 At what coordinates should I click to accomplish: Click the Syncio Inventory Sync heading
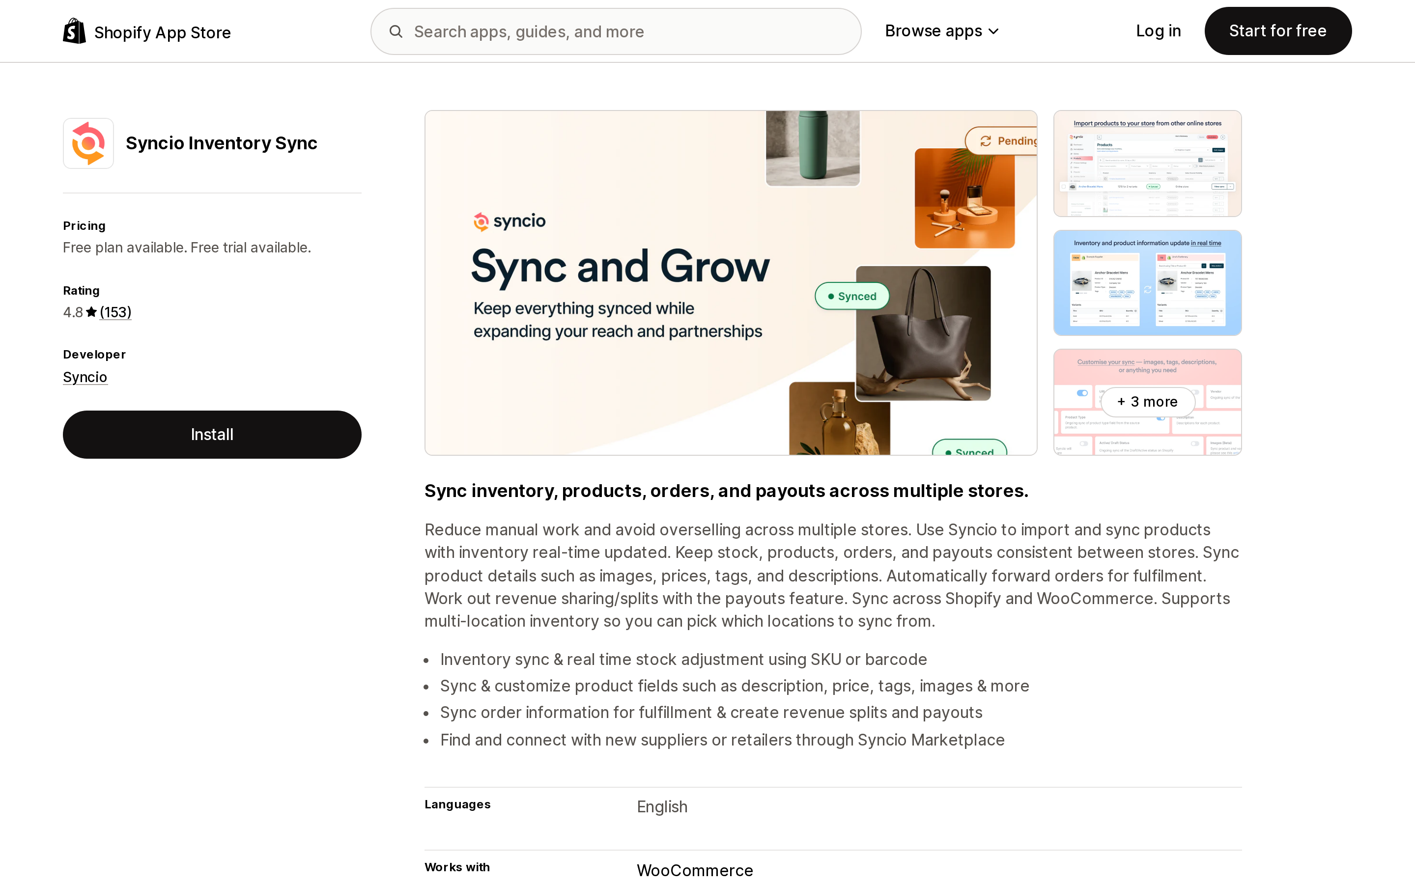tap(222, 143)
